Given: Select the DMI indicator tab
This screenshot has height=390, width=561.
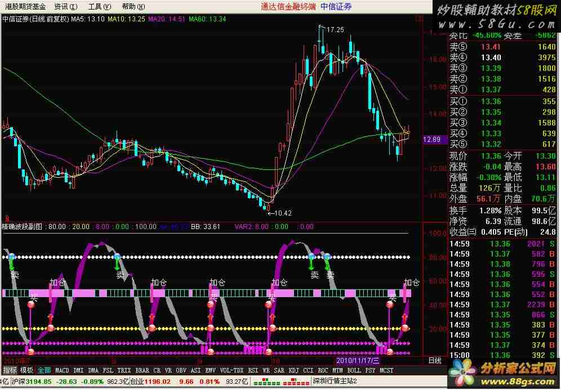Looking at the screenshot, I should pos(78,370).
